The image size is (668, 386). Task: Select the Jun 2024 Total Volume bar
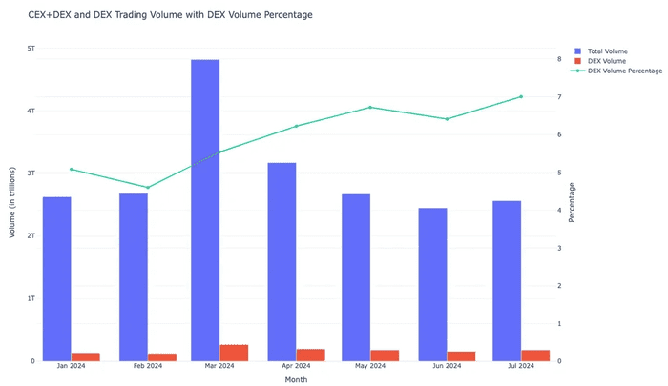point(433,285)
